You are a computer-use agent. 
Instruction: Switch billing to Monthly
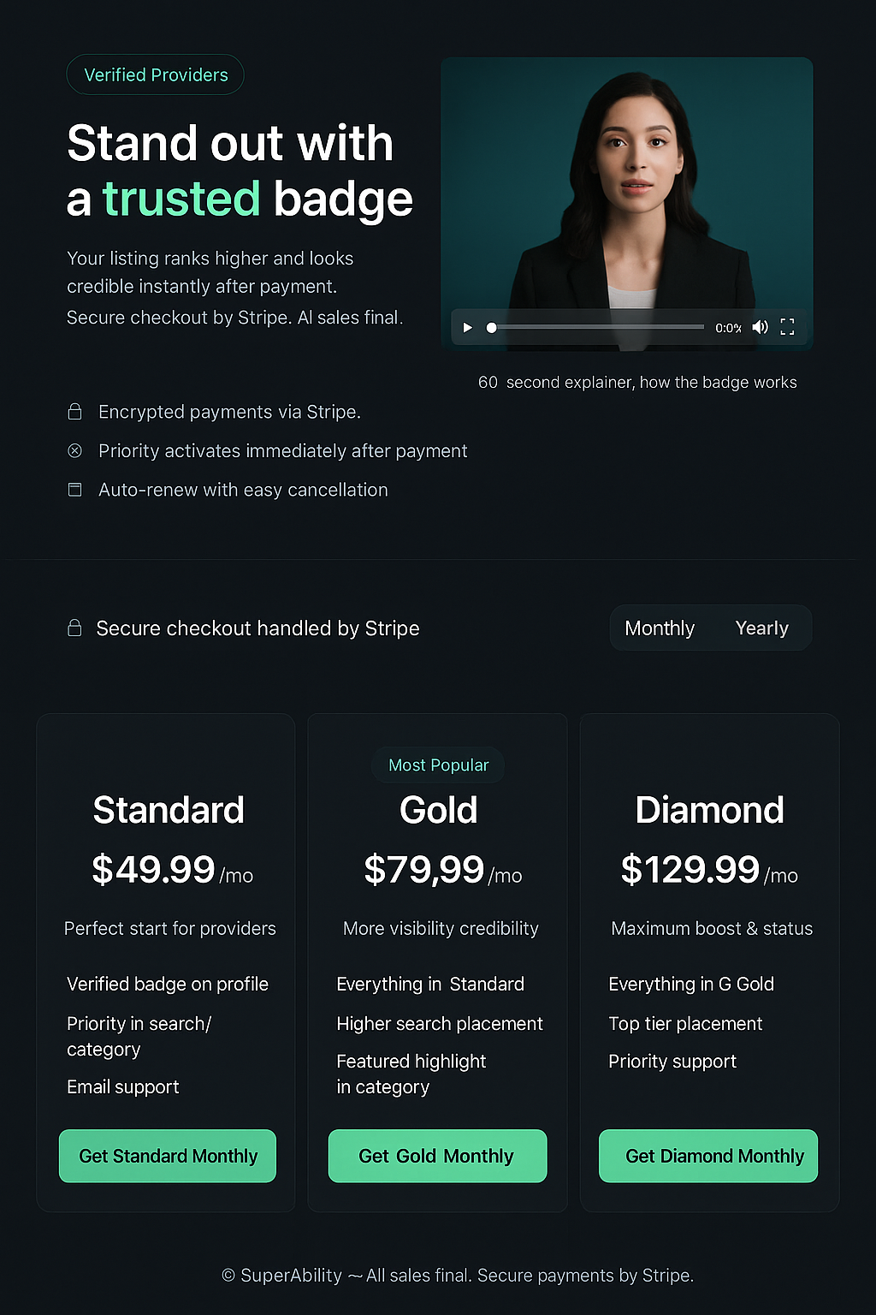(660, 628)
